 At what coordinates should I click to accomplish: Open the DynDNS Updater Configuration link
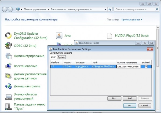point(31,36)
